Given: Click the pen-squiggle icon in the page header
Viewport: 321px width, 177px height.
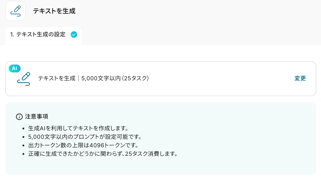Looking at the screenshot, I should 15,11.
